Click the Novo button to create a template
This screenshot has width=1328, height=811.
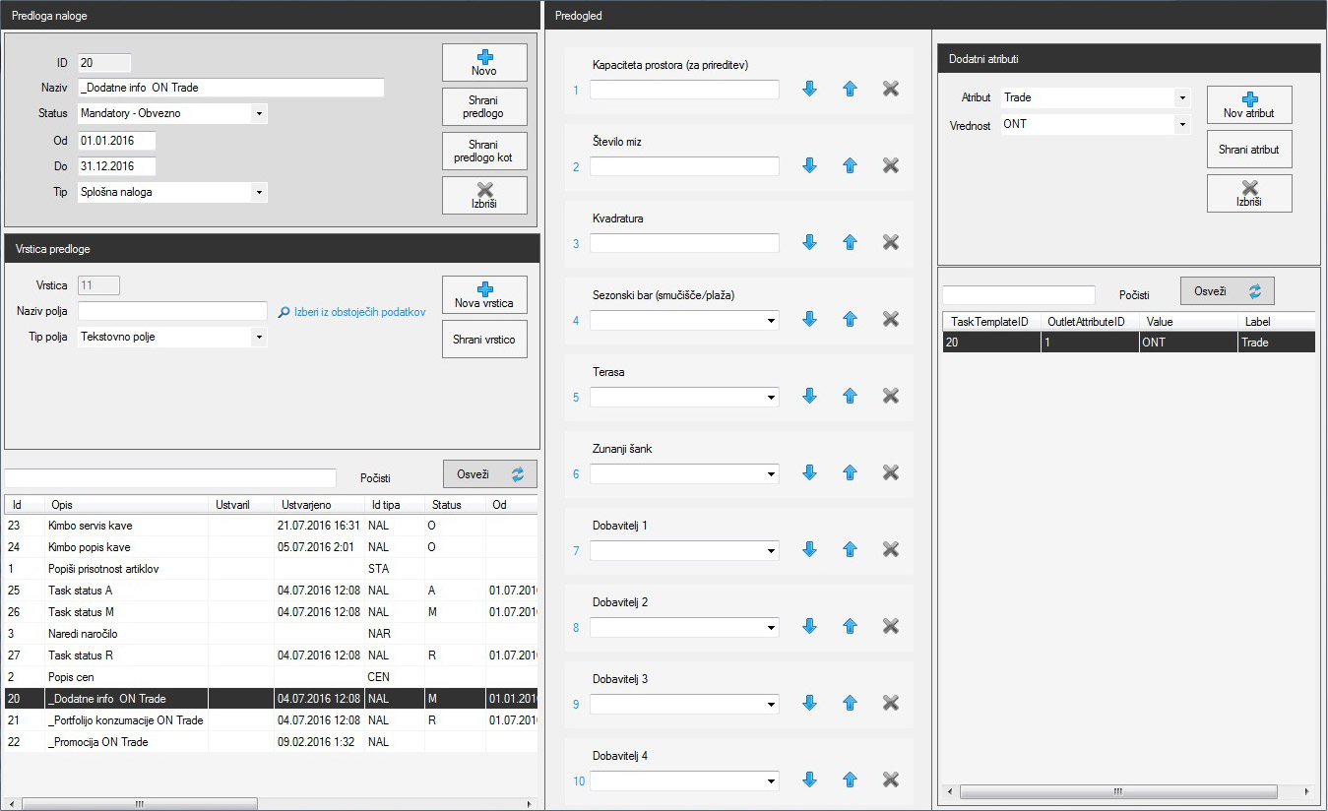tap(484, 63)
